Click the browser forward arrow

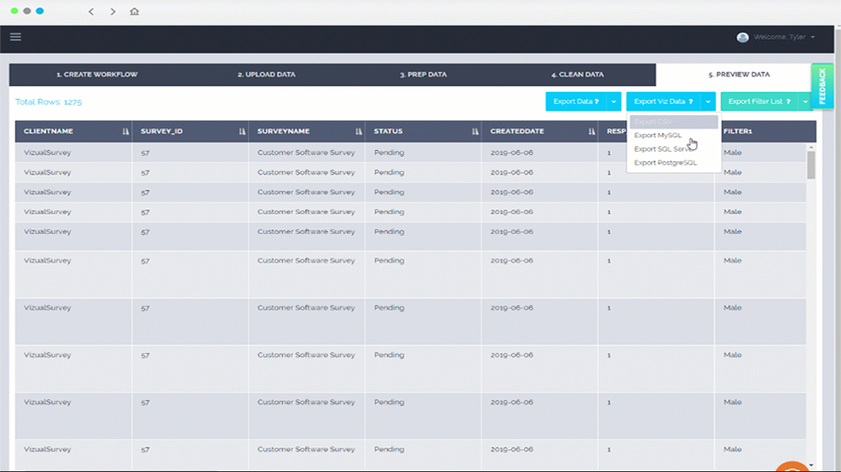pos(112,11)
